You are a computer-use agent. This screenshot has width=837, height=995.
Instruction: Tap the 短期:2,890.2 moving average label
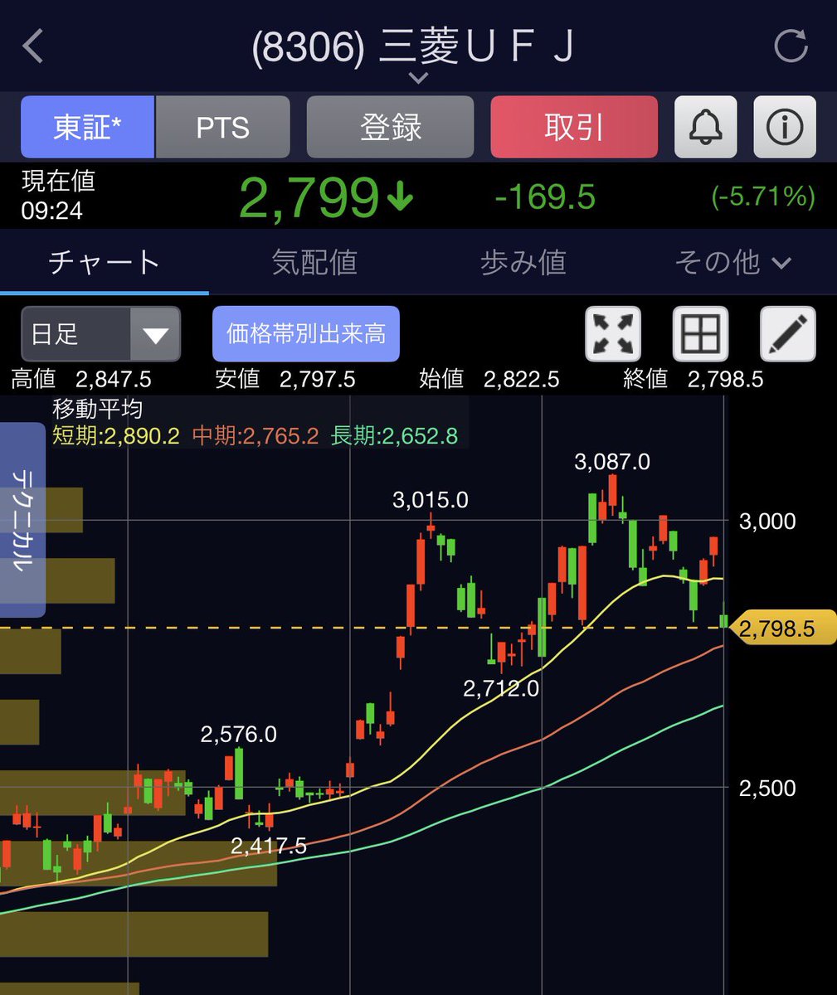click(x=116, y=435)
